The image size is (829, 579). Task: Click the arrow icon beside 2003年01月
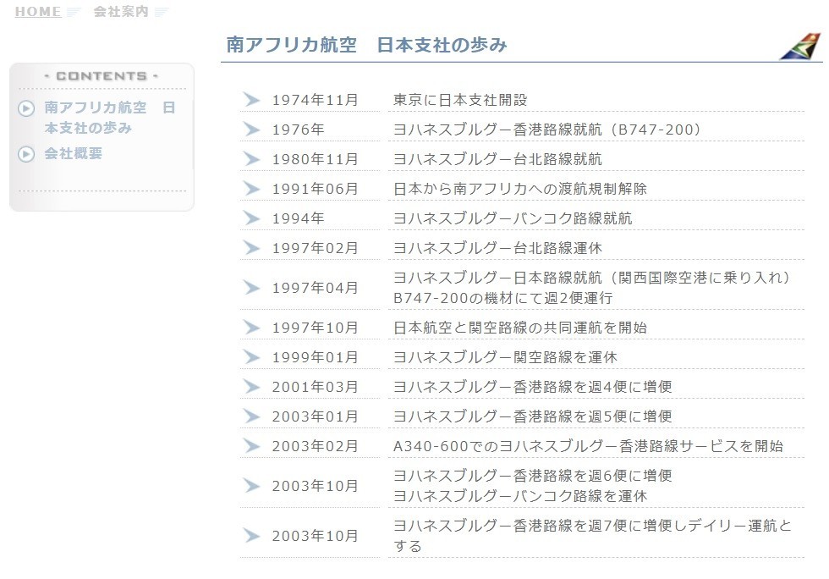252,416
